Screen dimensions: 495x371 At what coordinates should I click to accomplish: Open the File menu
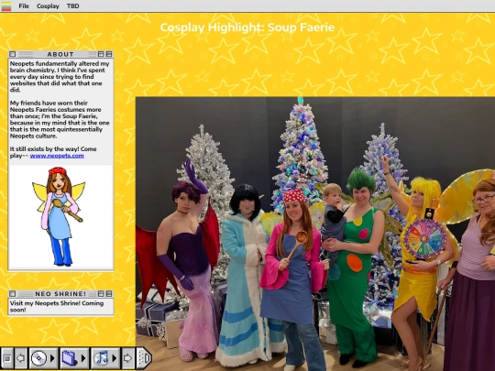(24, 6)
